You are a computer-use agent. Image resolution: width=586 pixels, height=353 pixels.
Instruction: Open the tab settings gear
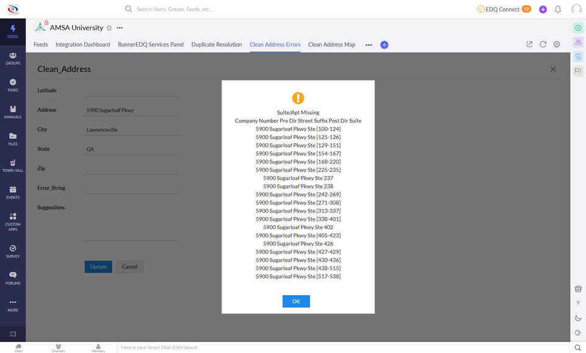point(557,45)
